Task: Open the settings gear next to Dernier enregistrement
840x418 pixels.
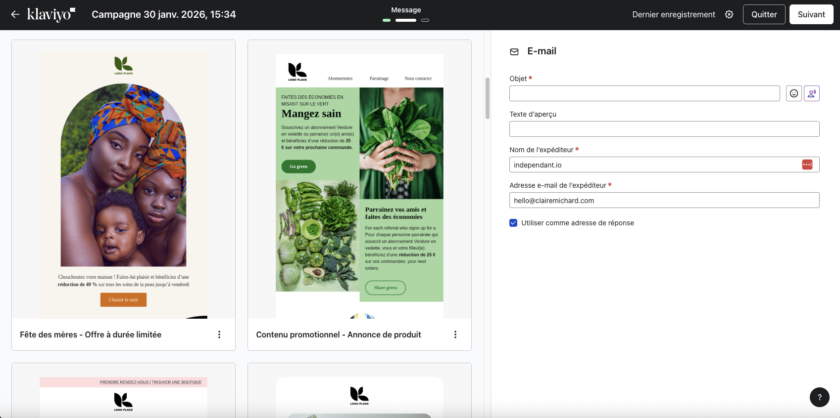Action: (729, 14)
